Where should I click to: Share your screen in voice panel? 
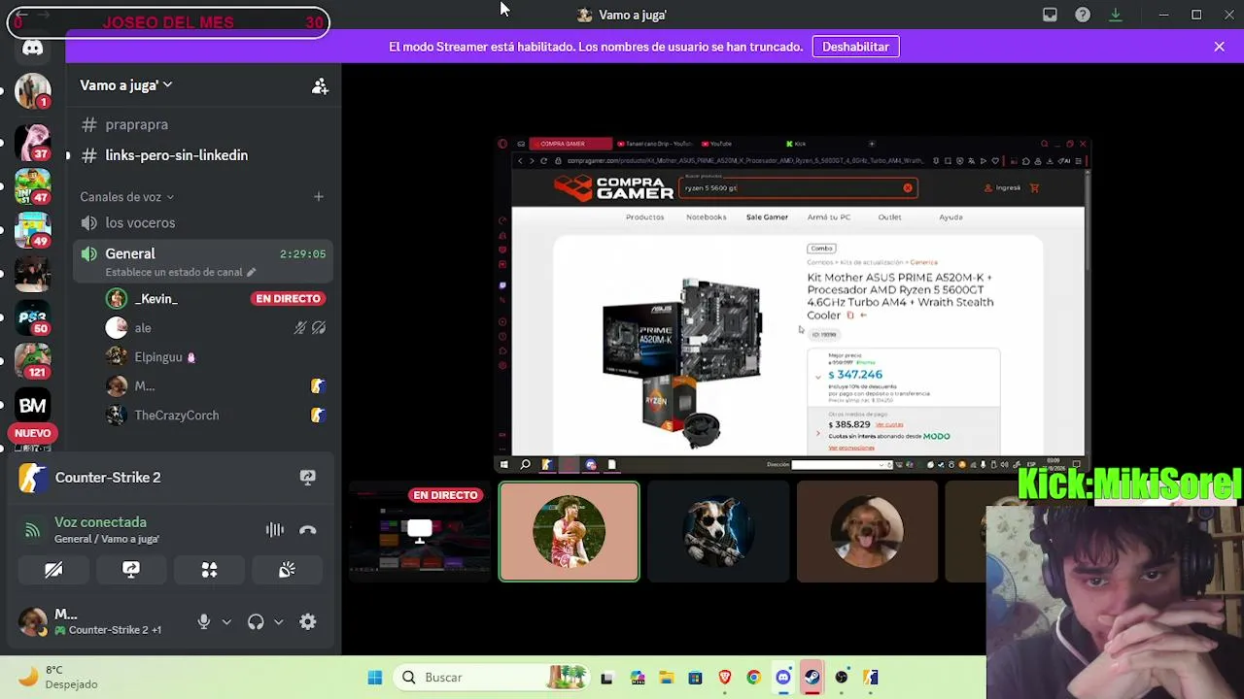[131, 570]
